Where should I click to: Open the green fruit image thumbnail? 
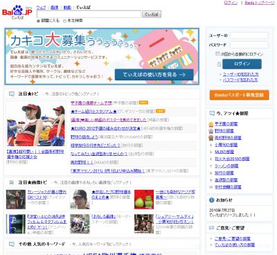click(x=144, y=200)
